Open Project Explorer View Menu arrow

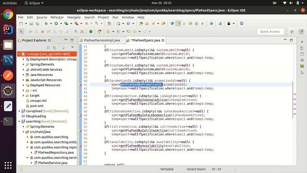(x=72, y=48)
